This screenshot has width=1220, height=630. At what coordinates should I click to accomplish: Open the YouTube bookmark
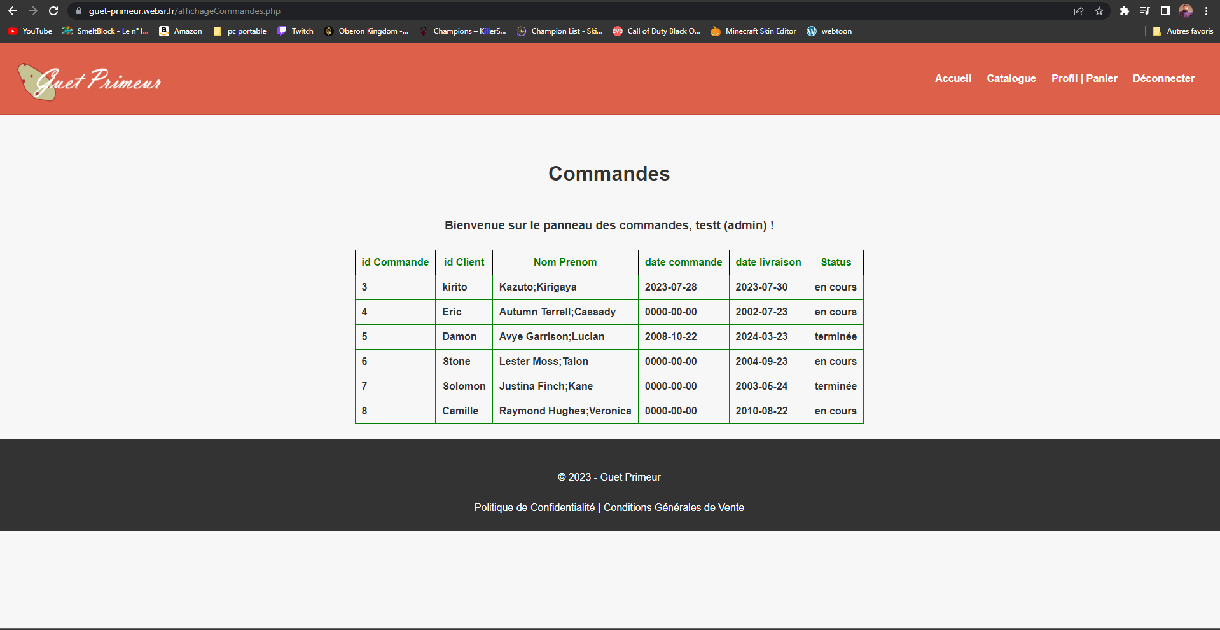click(x=30, y=31)
